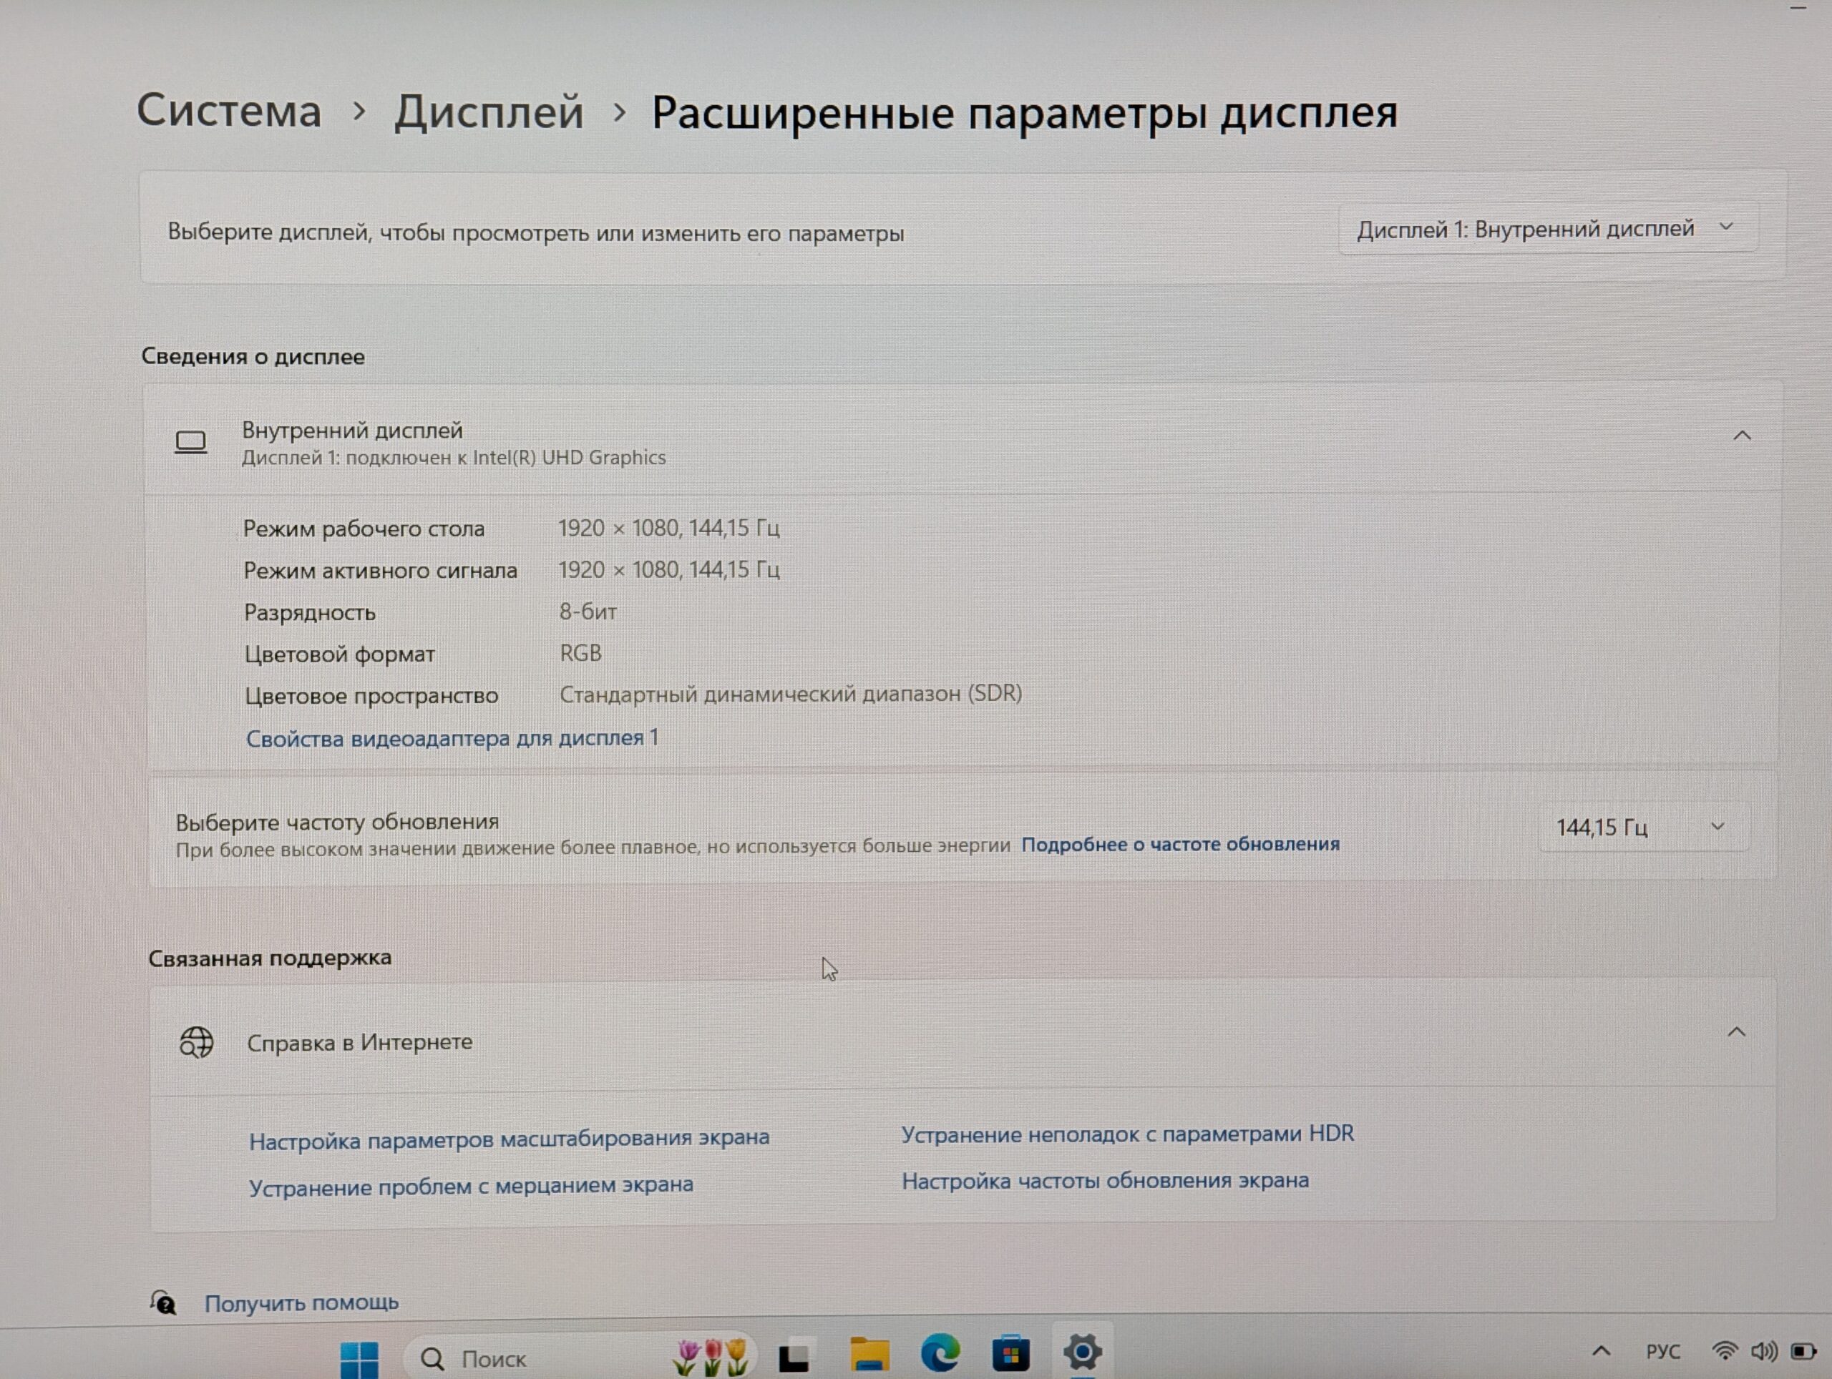Click the battery icon in the system tray
The image size is (1832, 1379).
coord(1803,1351)
